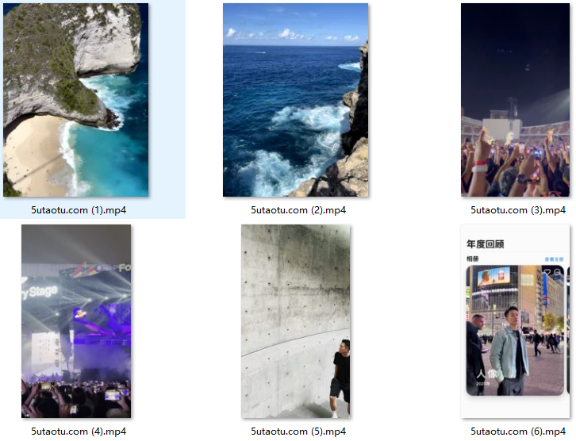This screenshot has height=441, width=576.
Task: Select the stadium crowd night video thumbnail
Action: 516,100
